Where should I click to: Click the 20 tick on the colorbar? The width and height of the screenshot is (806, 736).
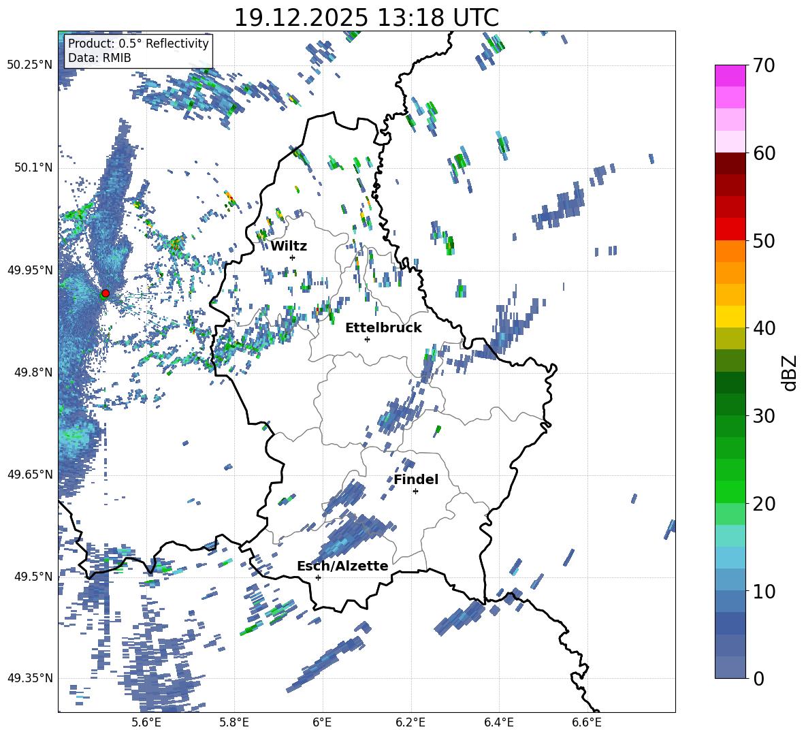pyautogui.click(x=764, y=503)
